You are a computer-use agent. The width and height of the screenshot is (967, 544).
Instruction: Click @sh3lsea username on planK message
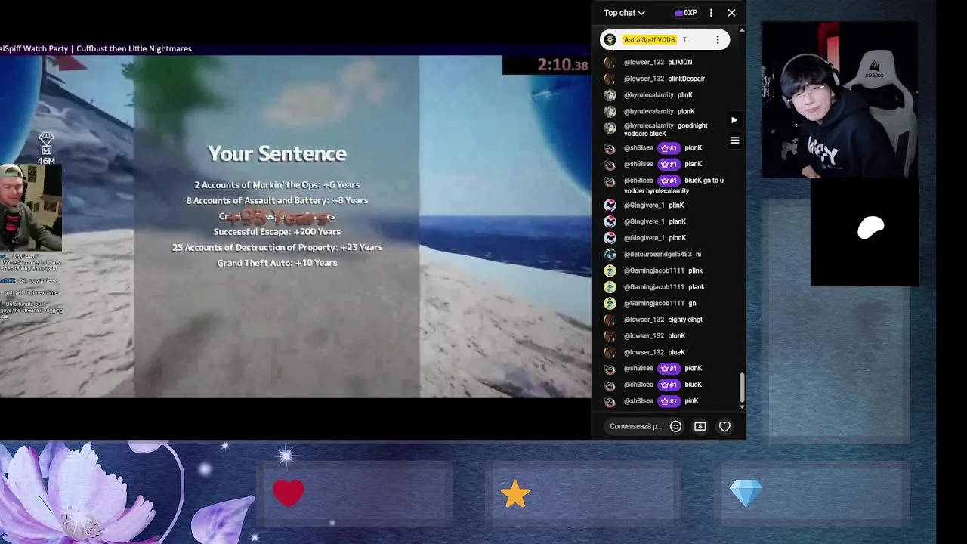(638, 164)
